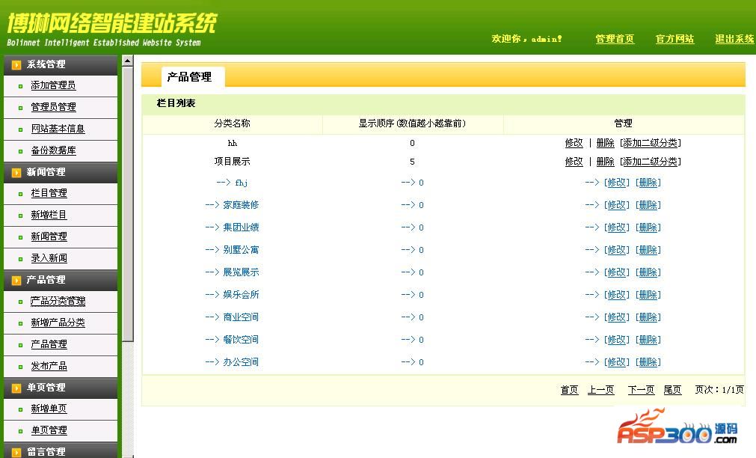Screen dimensions: 756x458
Task: Collapse the 系统管理 sidebar section header
Action: tap(61, 64)
